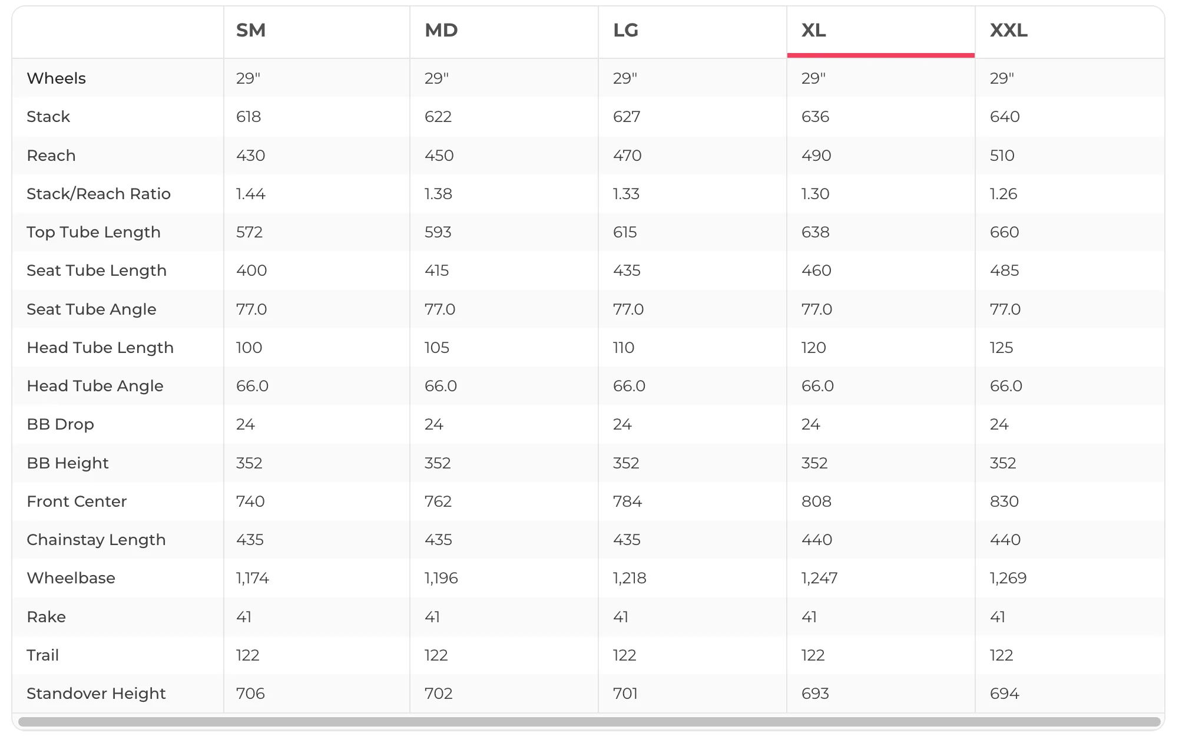Click the horizontal scrollbar below the table
Screen dimensions: 1179x746
tap(589, 722)
